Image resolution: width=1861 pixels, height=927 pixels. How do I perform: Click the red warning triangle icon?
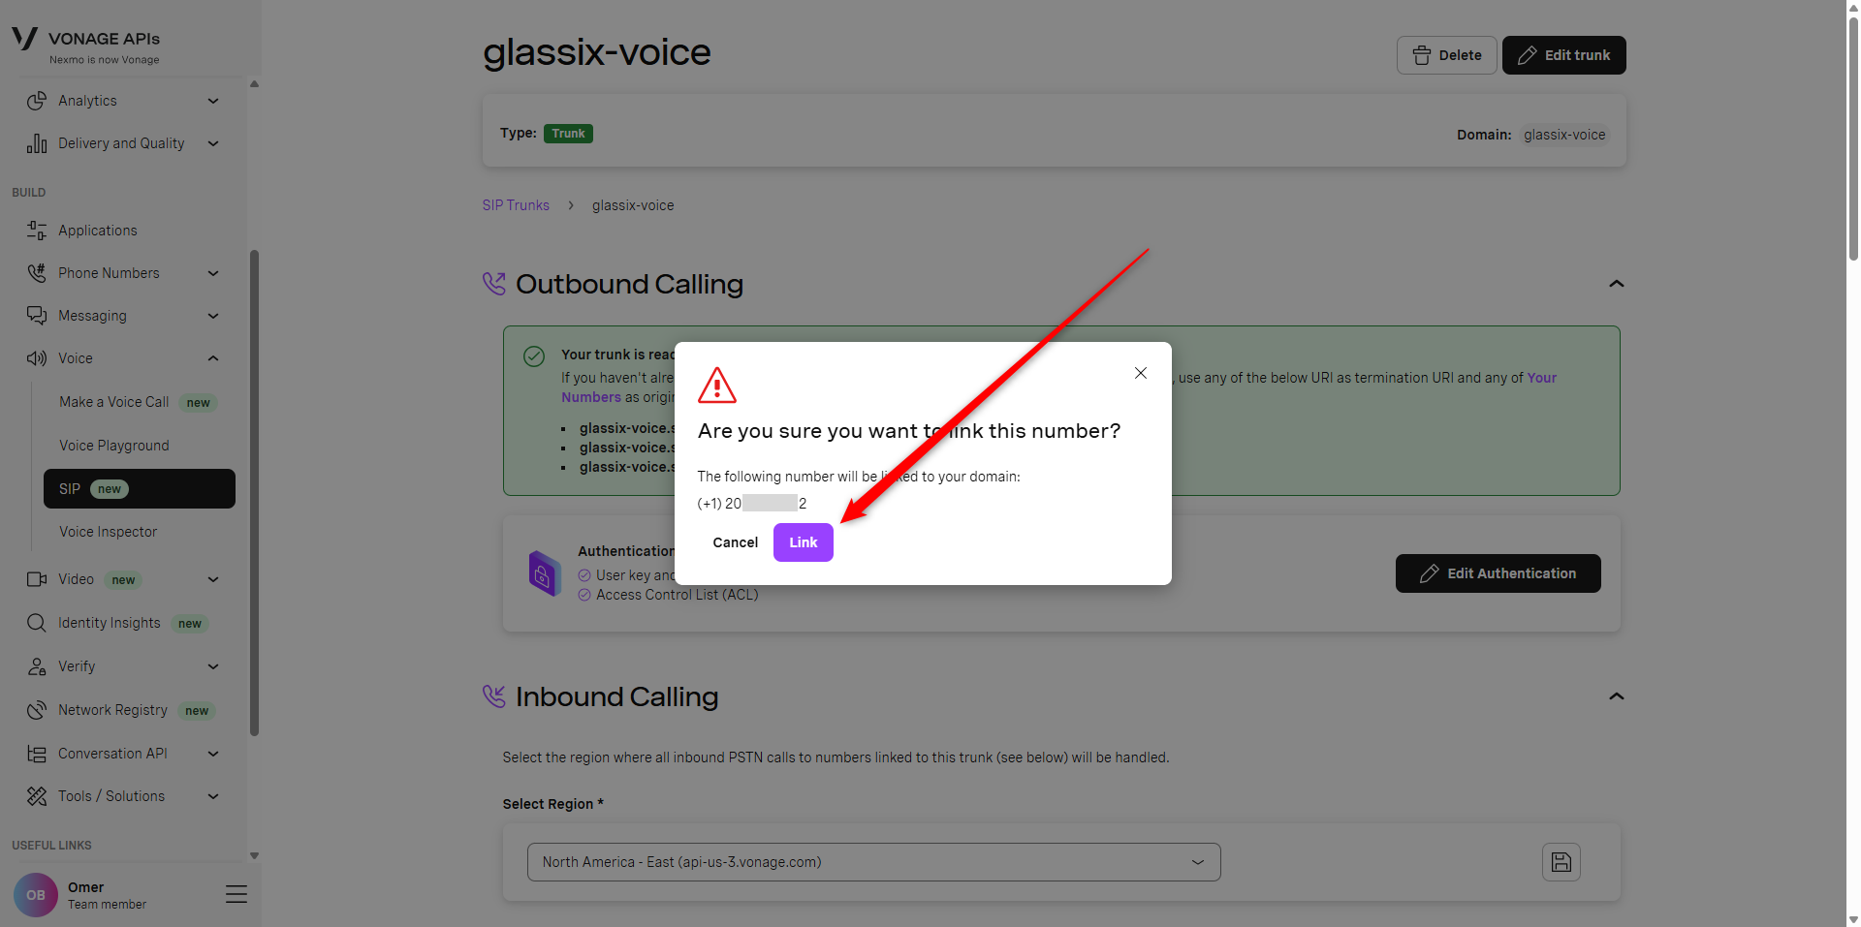(x=717, y=386)
